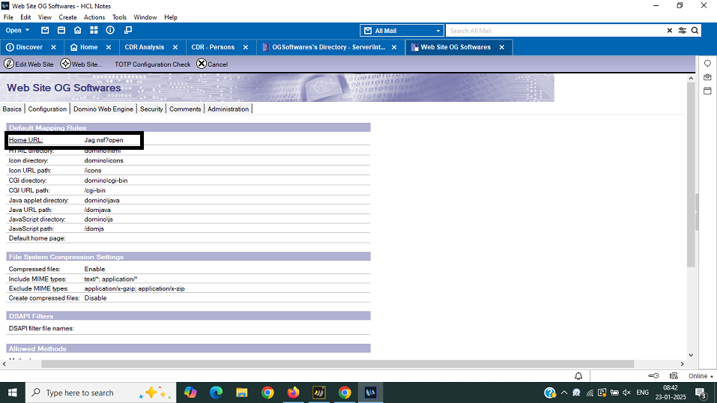Screen dimensions: 717x403
Task: Switch to the Domino Web Engine tab
Action: [103, 109]
